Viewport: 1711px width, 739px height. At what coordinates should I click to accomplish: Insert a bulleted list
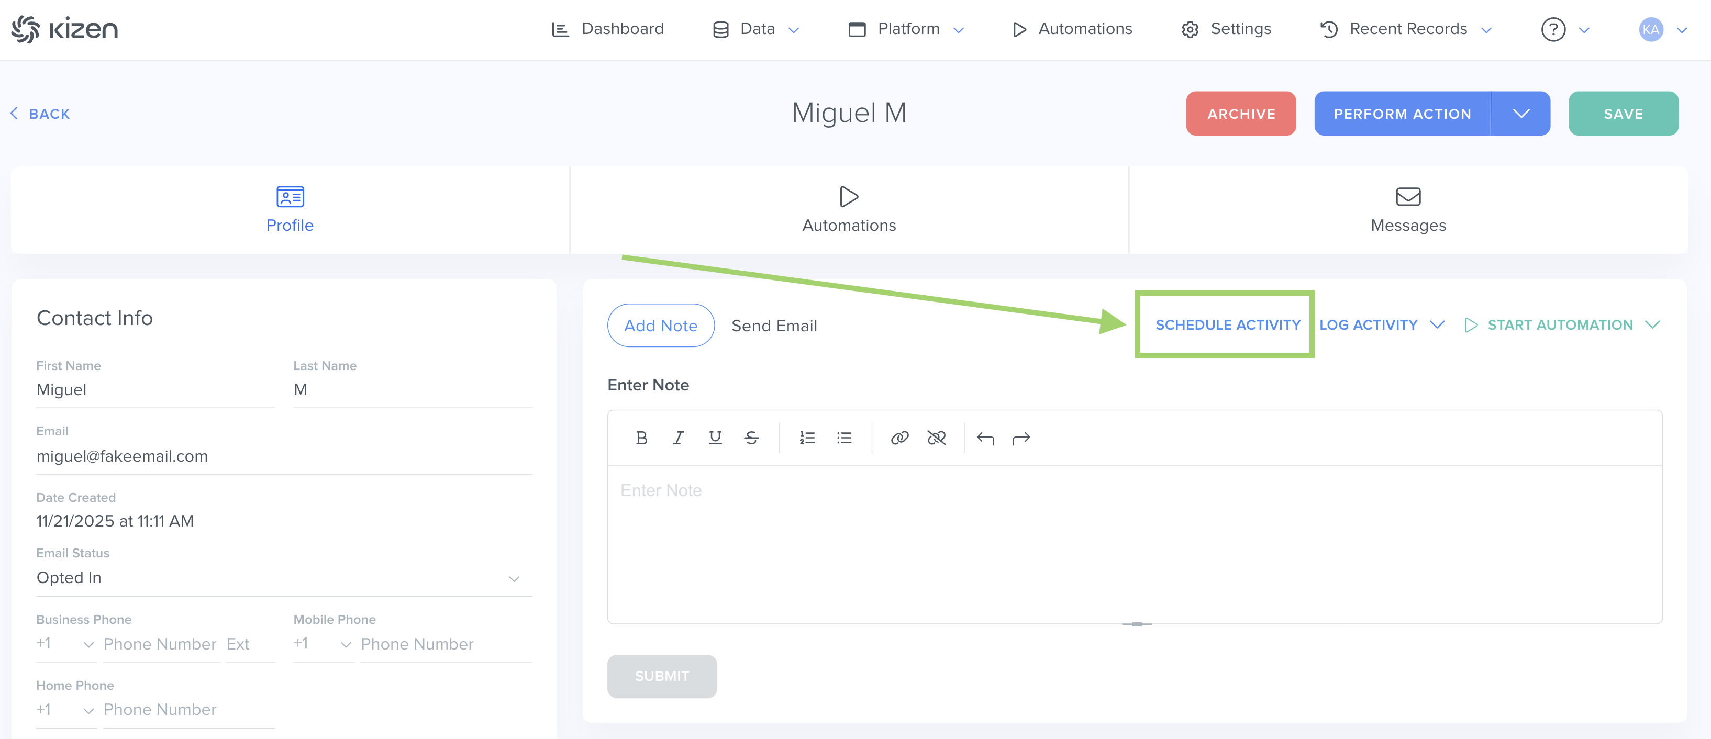[x=844, y=438]
